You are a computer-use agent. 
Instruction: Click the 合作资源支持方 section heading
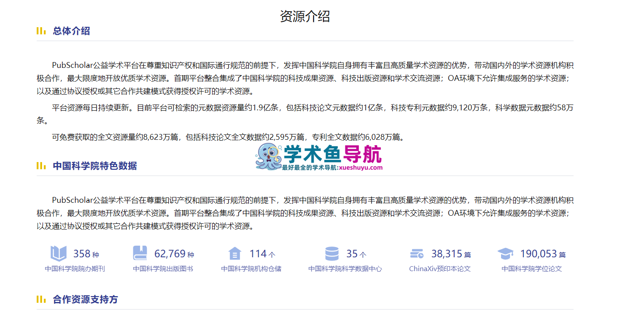[85, 299]
